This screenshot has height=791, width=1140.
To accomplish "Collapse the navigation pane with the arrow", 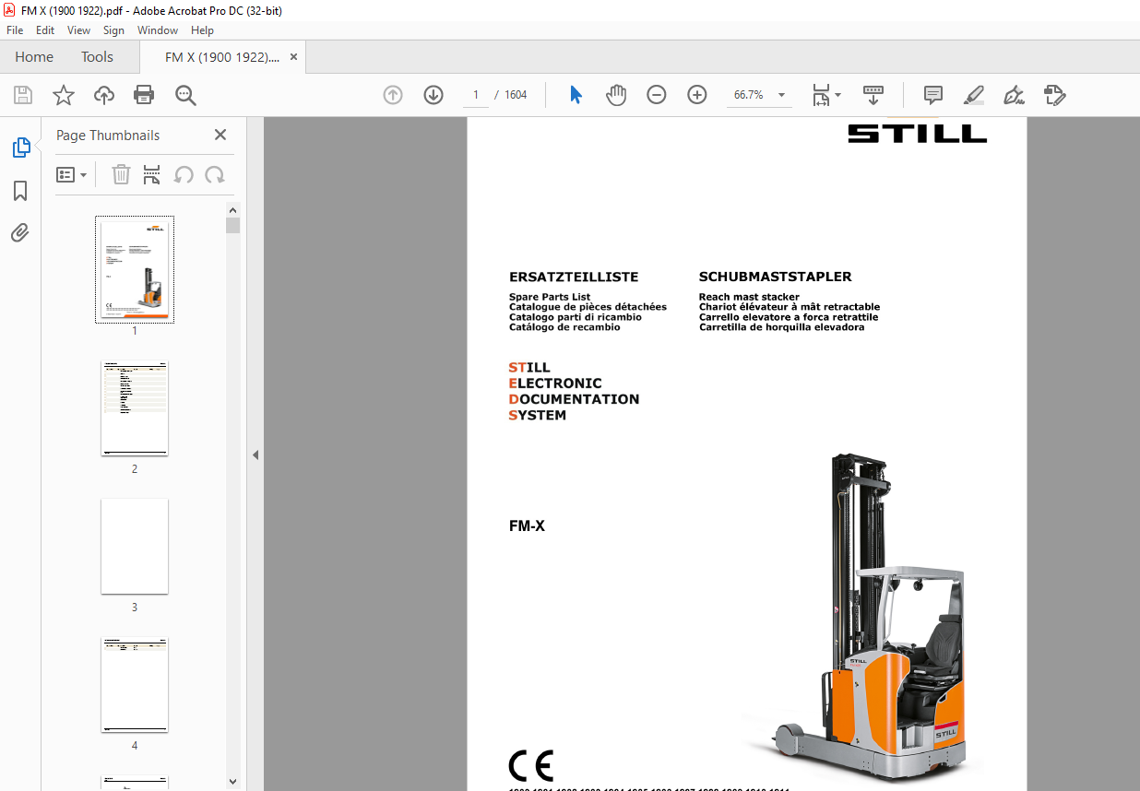I will point(255,455).
